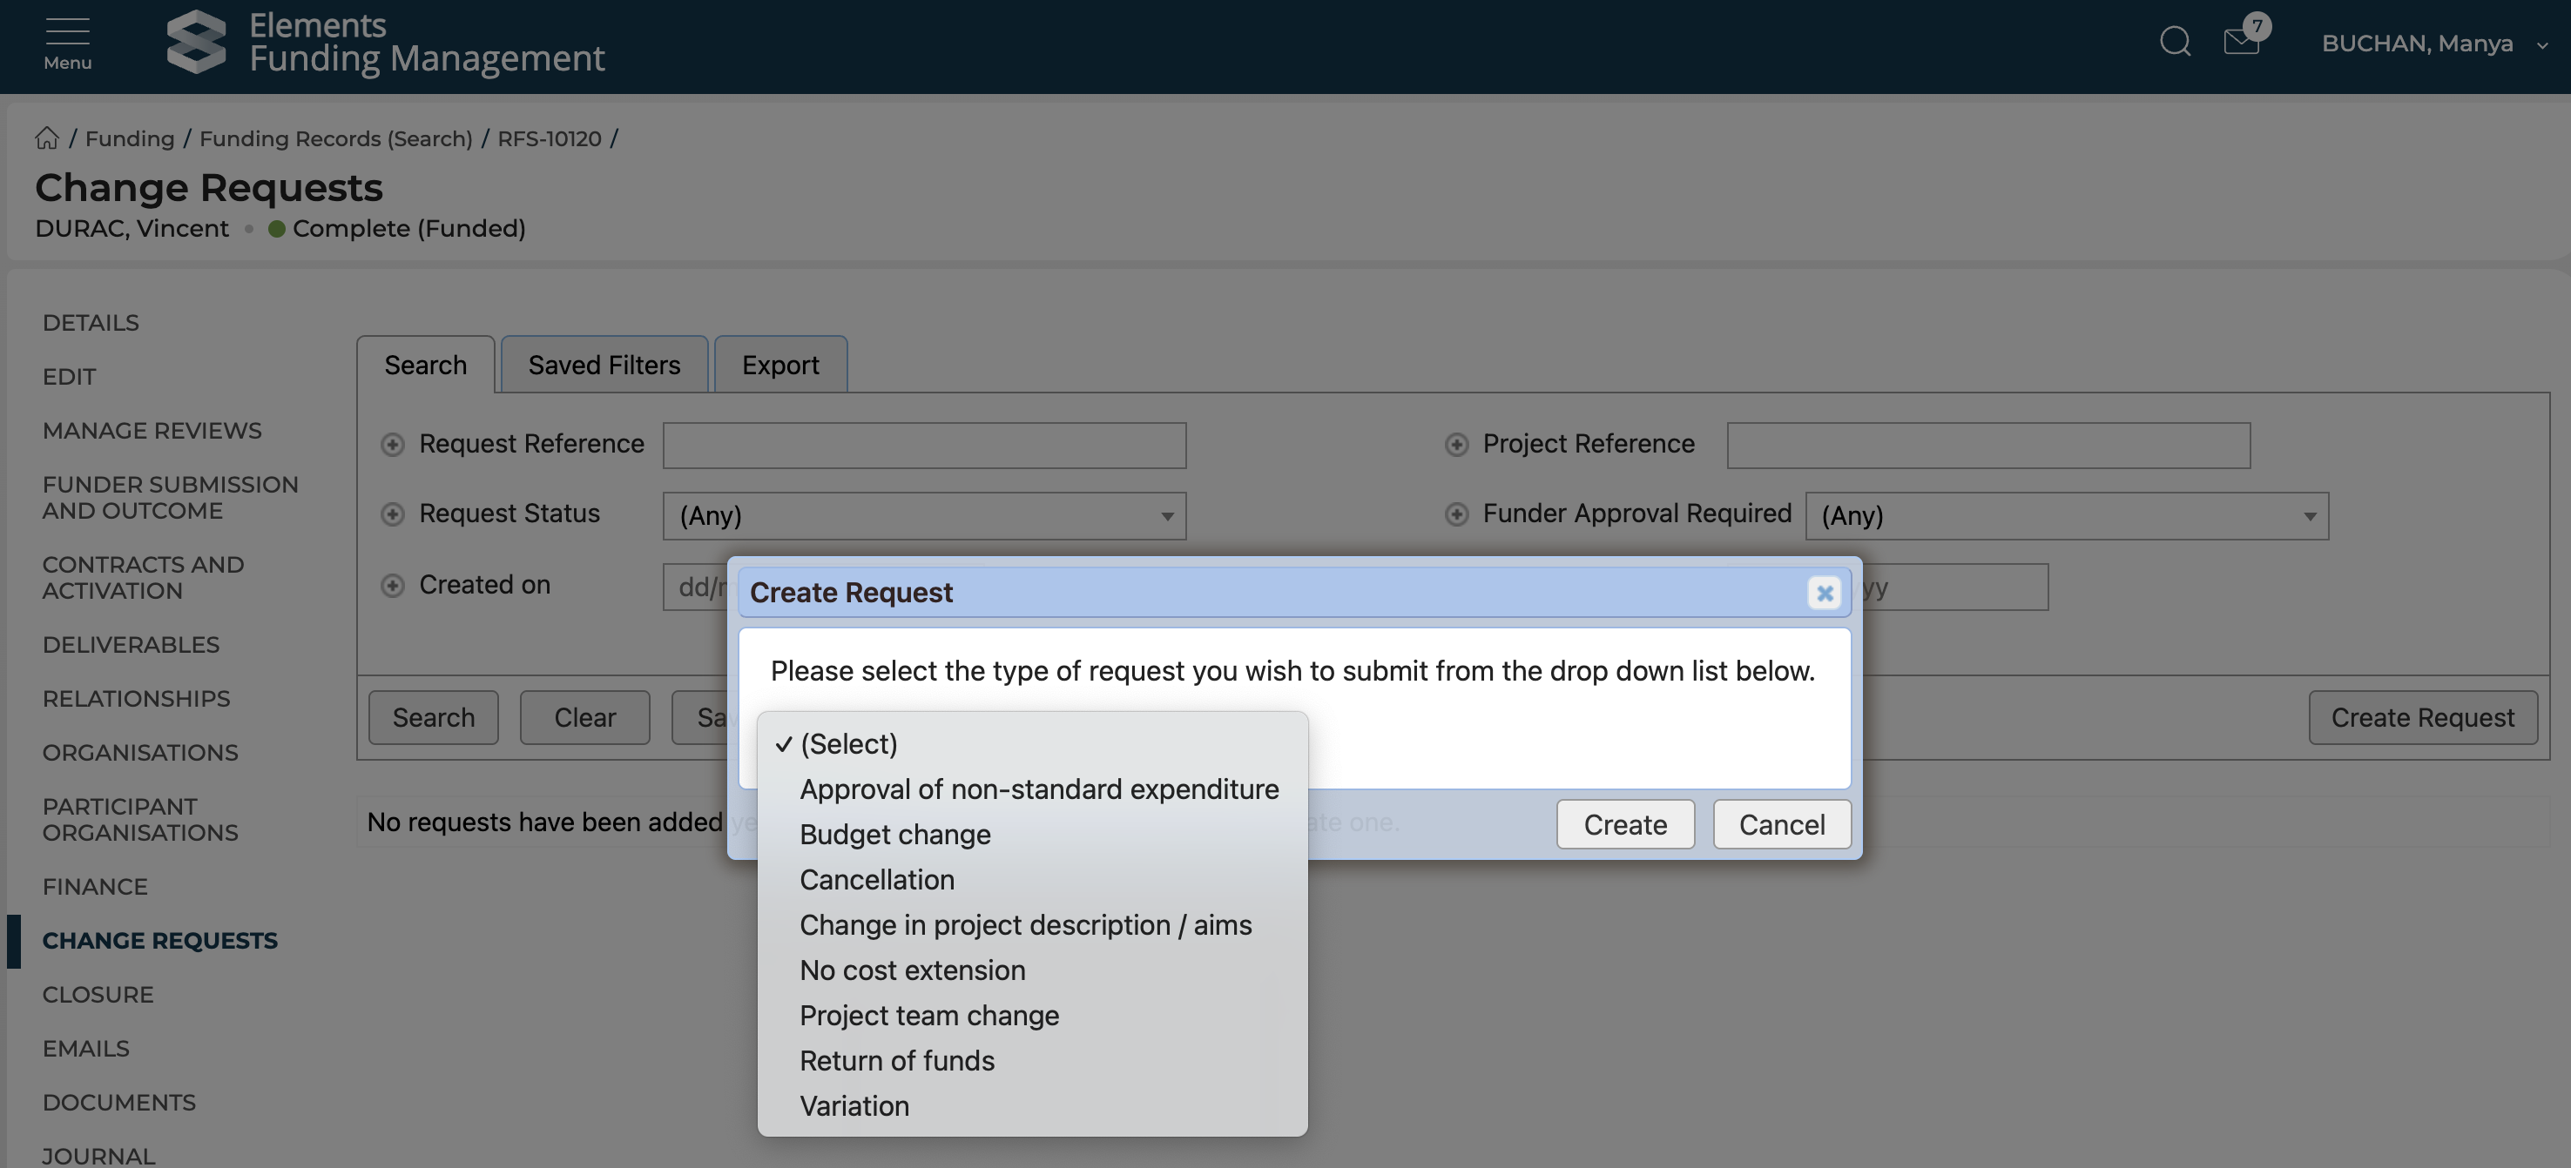This screenshot has width=2571, height=1168.
Task: Open the mail notifications icon
Action: 2242,42
